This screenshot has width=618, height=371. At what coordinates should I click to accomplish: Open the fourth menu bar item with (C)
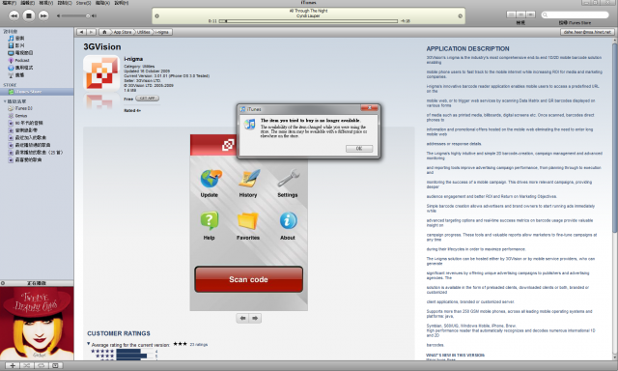coord(65,3)
